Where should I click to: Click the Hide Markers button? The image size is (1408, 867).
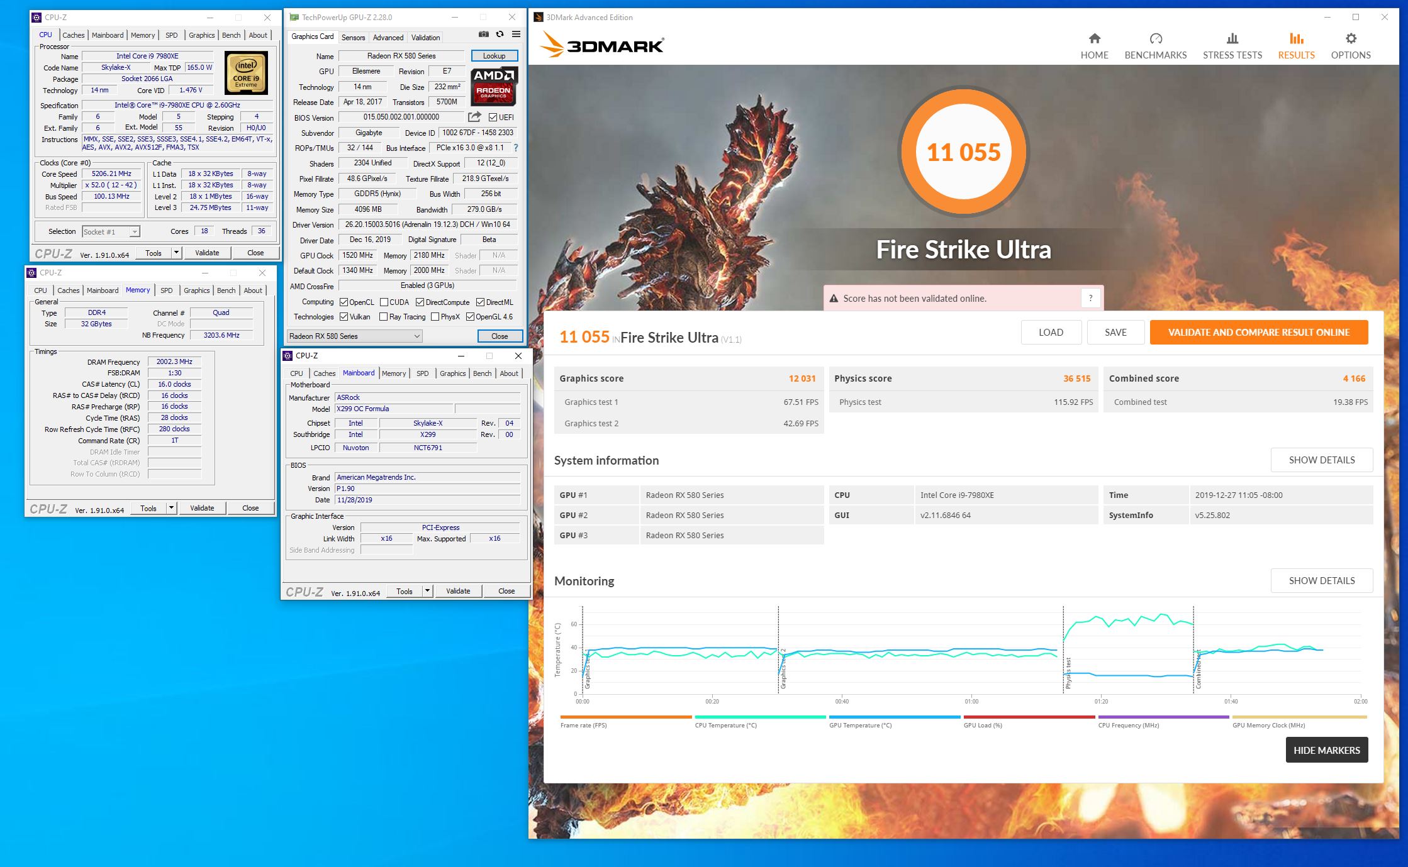[1326, 750]
